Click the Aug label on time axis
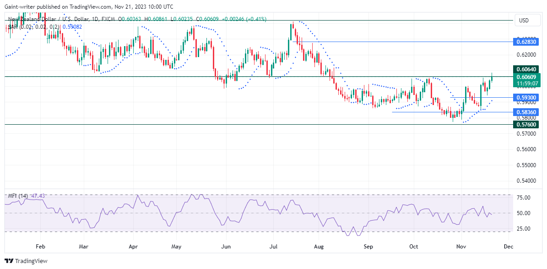 tap(319, 246)
